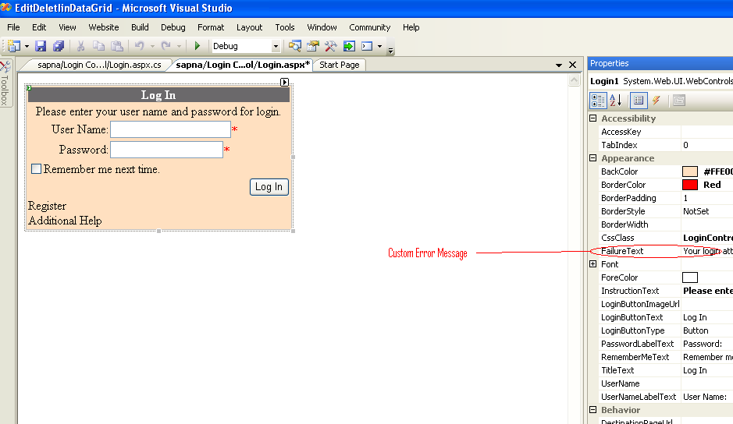This screenshot has height=424, width=733.
Task: Open the Other Windows dropdown arrow
Action: pyautogui.click(x=379, y=46)
